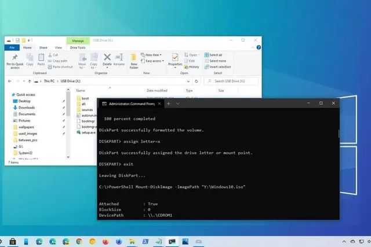Open File Explorer taskbar icon
This screenshot has height=247, width=371.
pos(132,241)
